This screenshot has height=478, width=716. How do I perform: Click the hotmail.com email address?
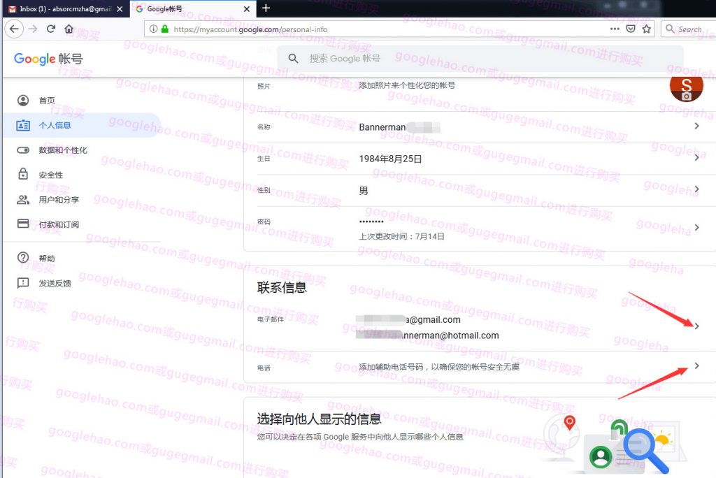427,335
